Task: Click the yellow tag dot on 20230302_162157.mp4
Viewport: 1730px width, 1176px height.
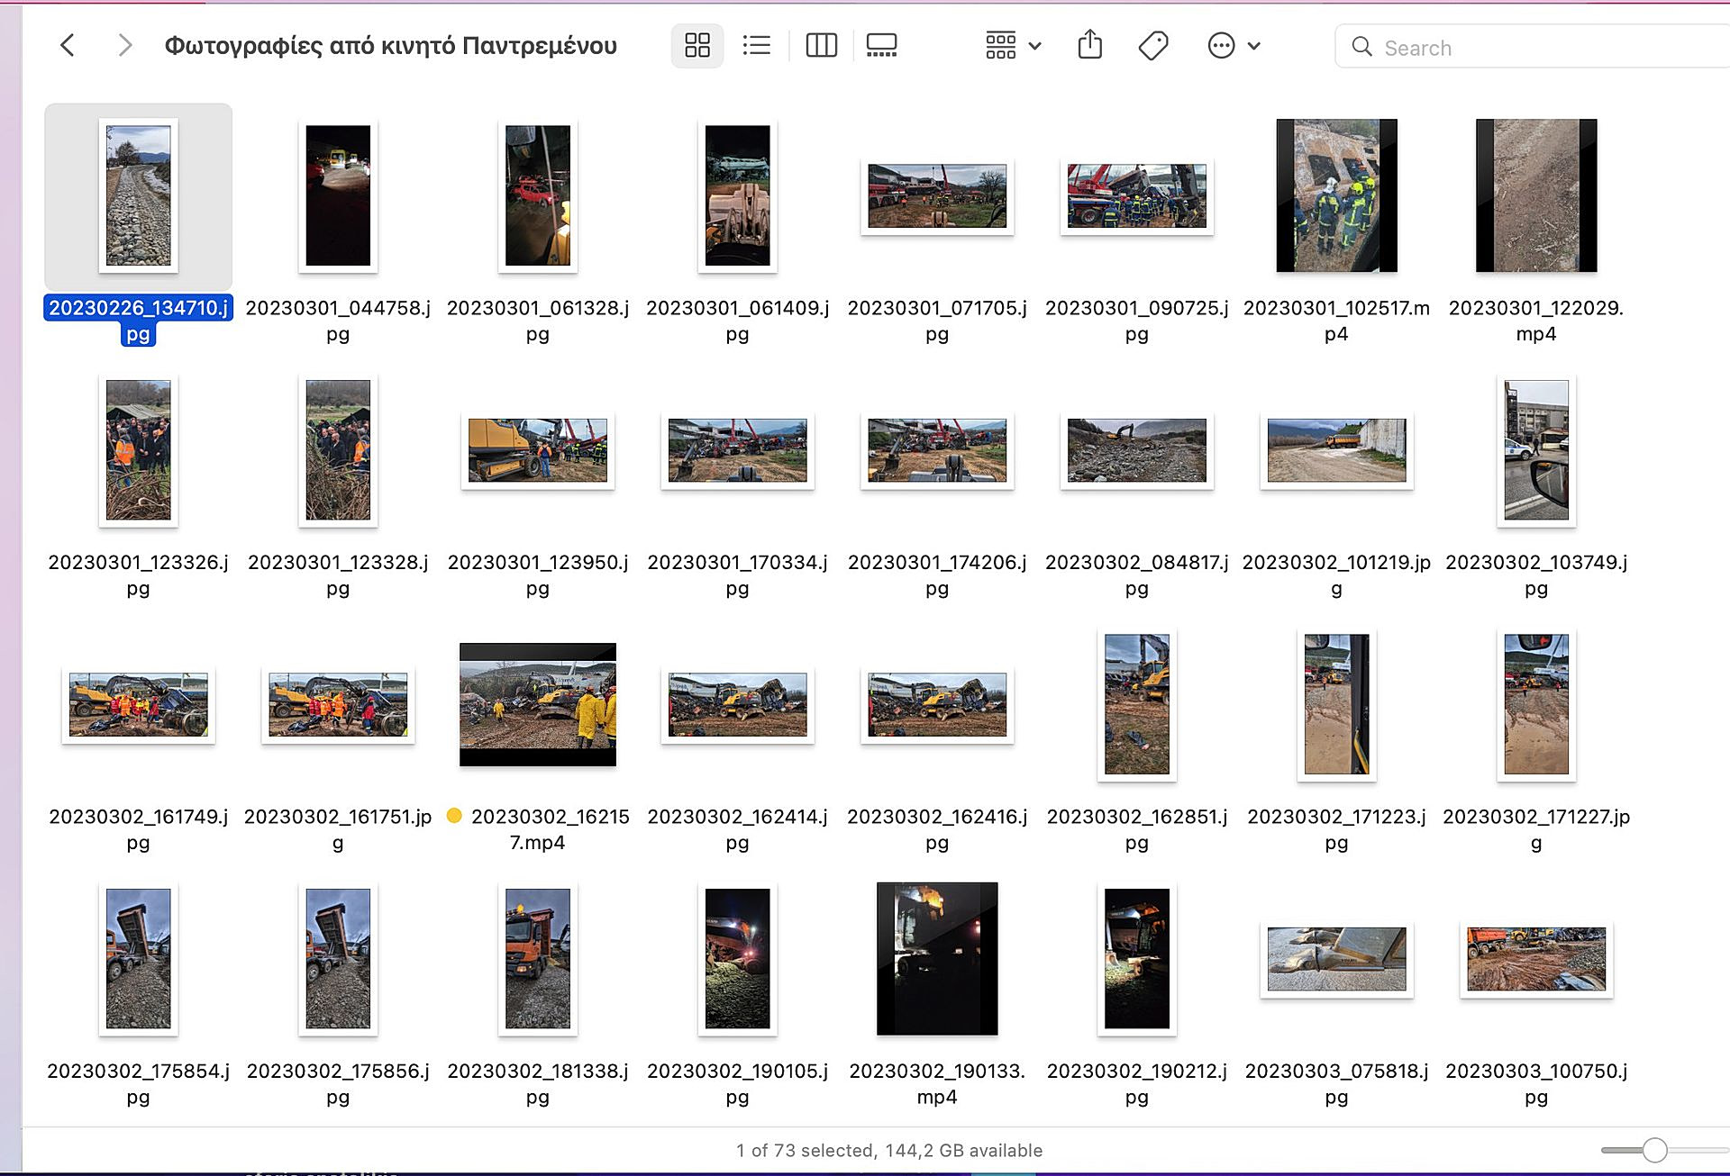Action: tap(454, 816)
